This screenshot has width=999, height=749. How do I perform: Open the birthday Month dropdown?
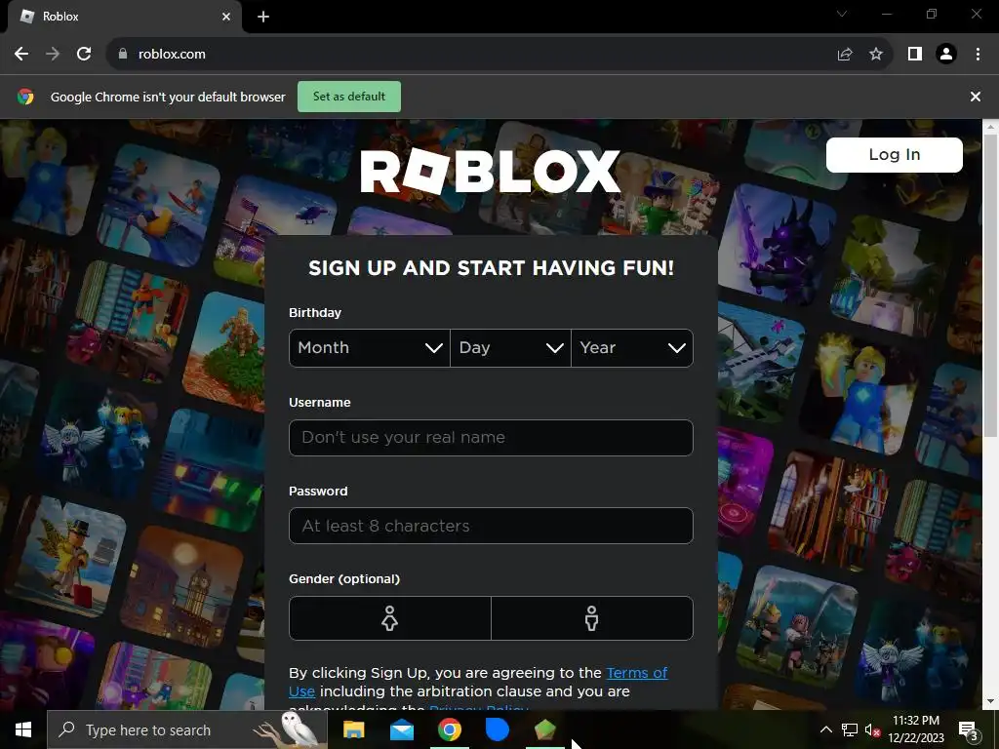370,348
